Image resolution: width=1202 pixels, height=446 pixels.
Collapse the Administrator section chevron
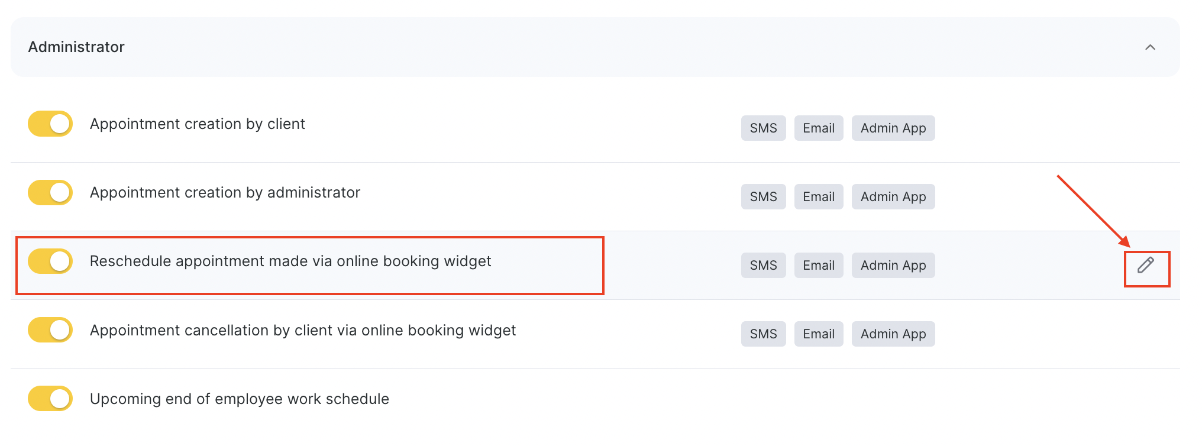click(1150, 47)
